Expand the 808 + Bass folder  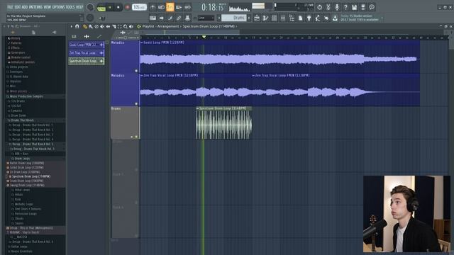point(21,154)
